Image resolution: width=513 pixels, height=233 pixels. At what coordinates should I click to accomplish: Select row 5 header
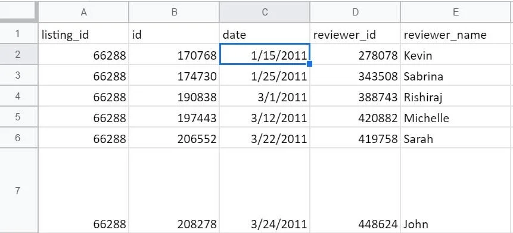click(18, 117)
